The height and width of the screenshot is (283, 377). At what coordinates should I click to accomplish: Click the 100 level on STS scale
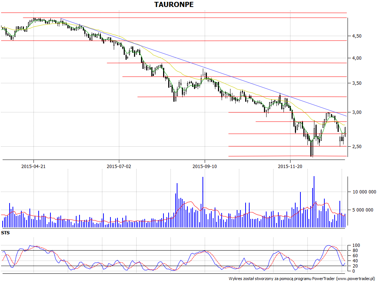[x=356, y=245]
